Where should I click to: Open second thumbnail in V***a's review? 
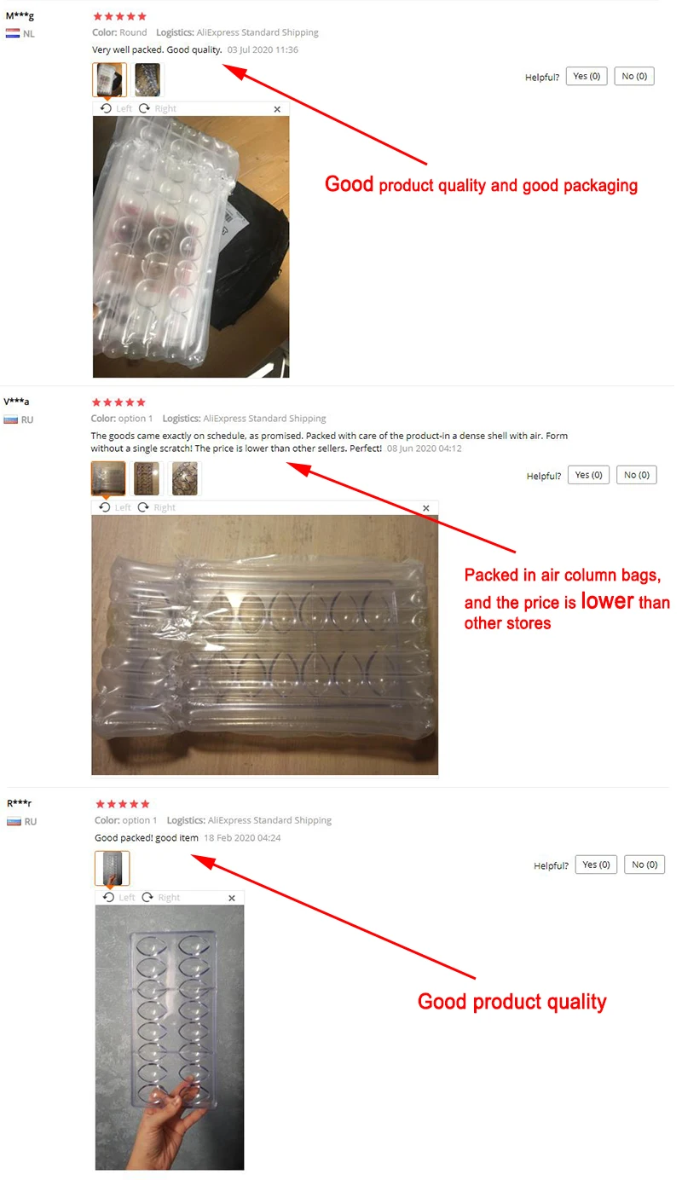tap(147, 478)
